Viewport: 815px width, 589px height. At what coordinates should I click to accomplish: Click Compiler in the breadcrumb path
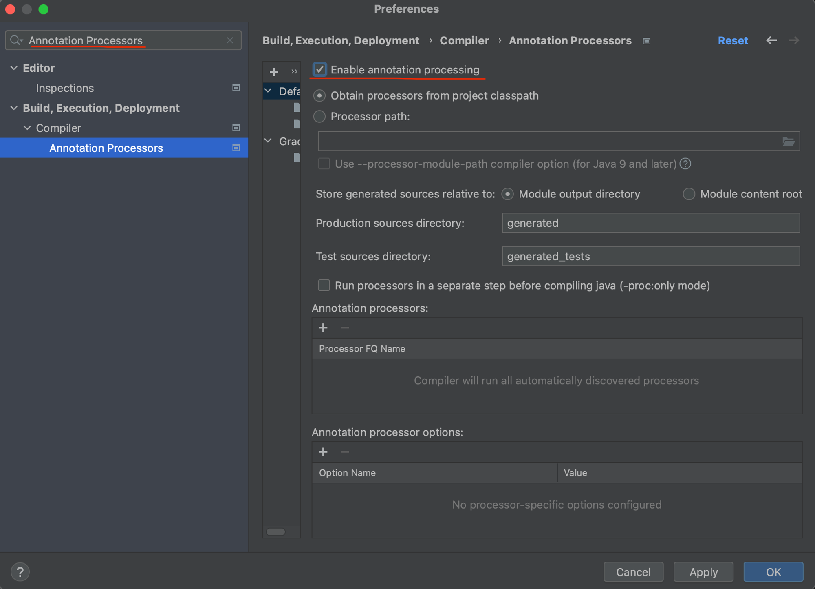coord(464,40)
